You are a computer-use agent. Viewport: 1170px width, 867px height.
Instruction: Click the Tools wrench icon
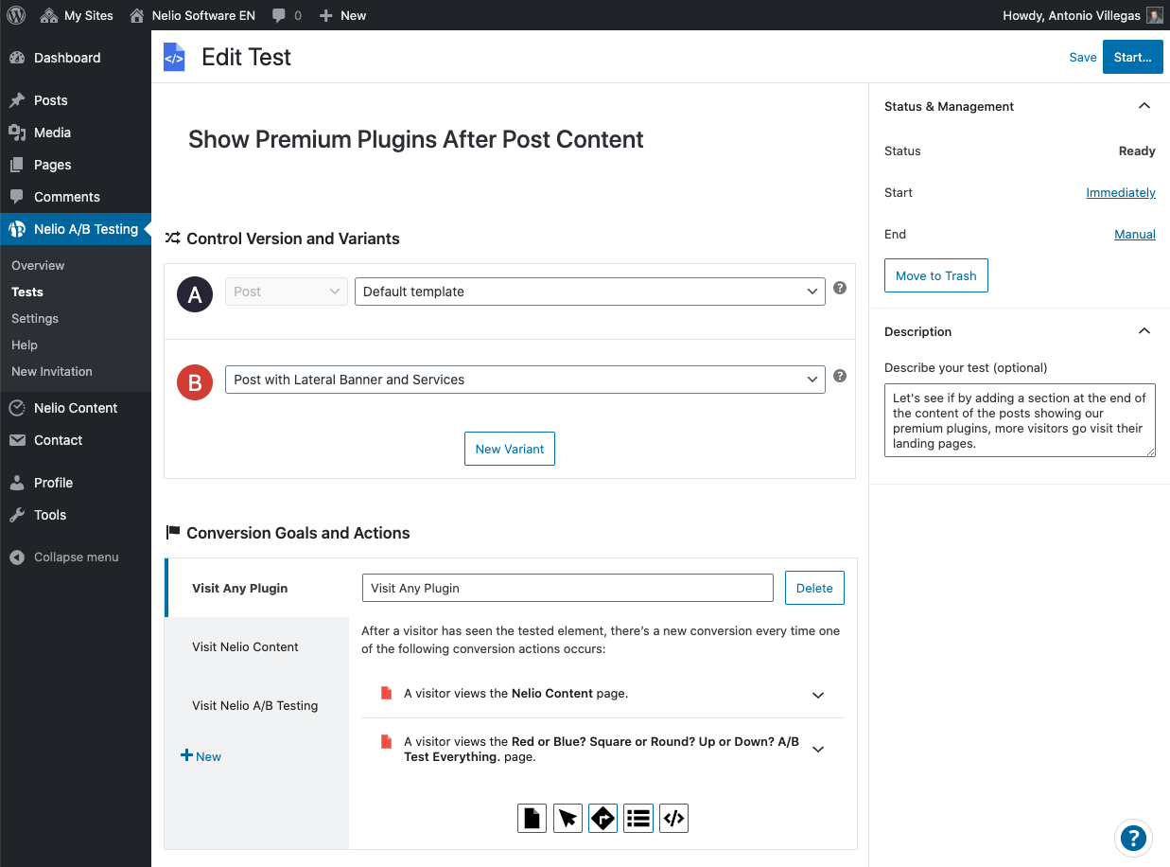coord(17,515)
